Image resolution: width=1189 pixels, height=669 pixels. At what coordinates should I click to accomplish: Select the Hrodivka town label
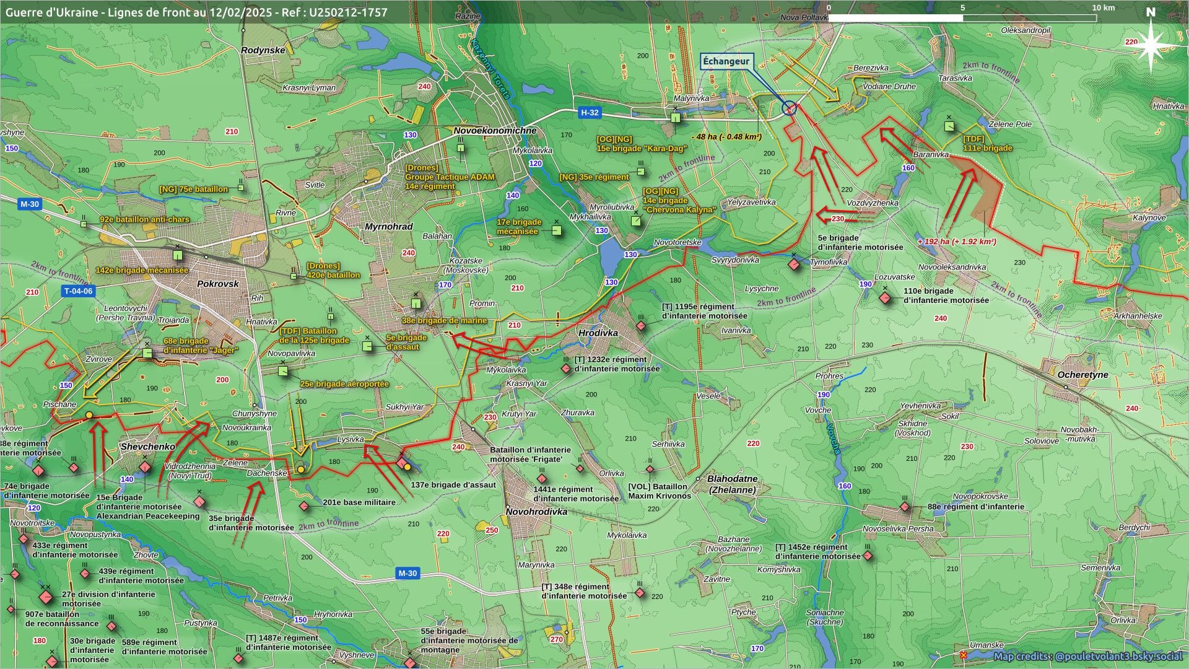pyautogui.click(x=598, y=333)
